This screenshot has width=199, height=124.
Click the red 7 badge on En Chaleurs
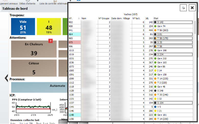click(x=51, y=41)
